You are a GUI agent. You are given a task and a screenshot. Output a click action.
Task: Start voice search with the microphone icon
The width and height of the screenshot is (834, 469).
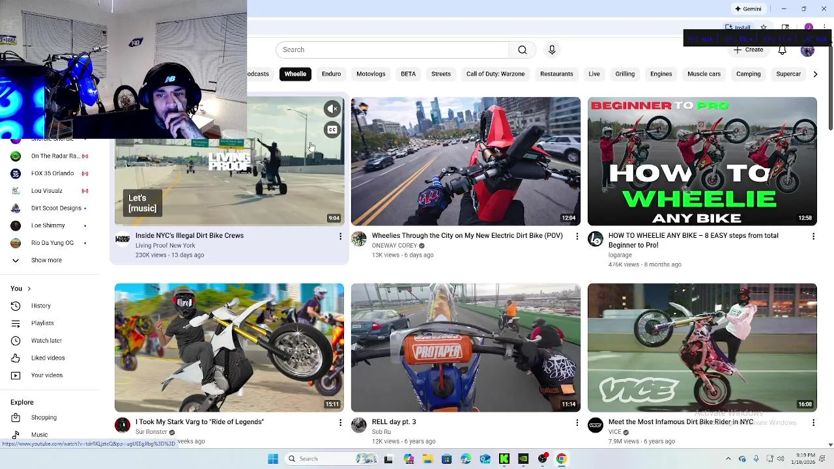point(552,50)
